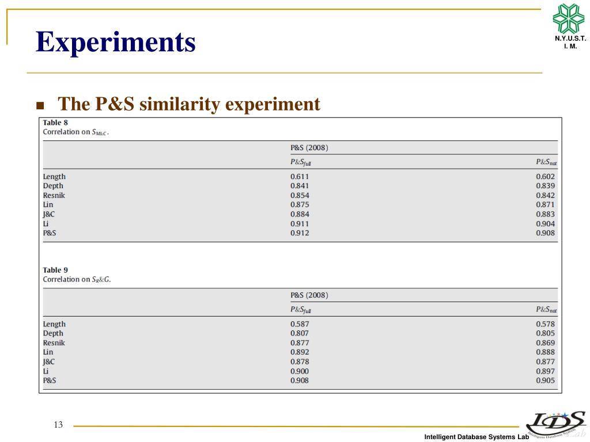Click the "Resnik" row label in Table 8
This screenshot has height=442, width=590.
coord(54,196)
